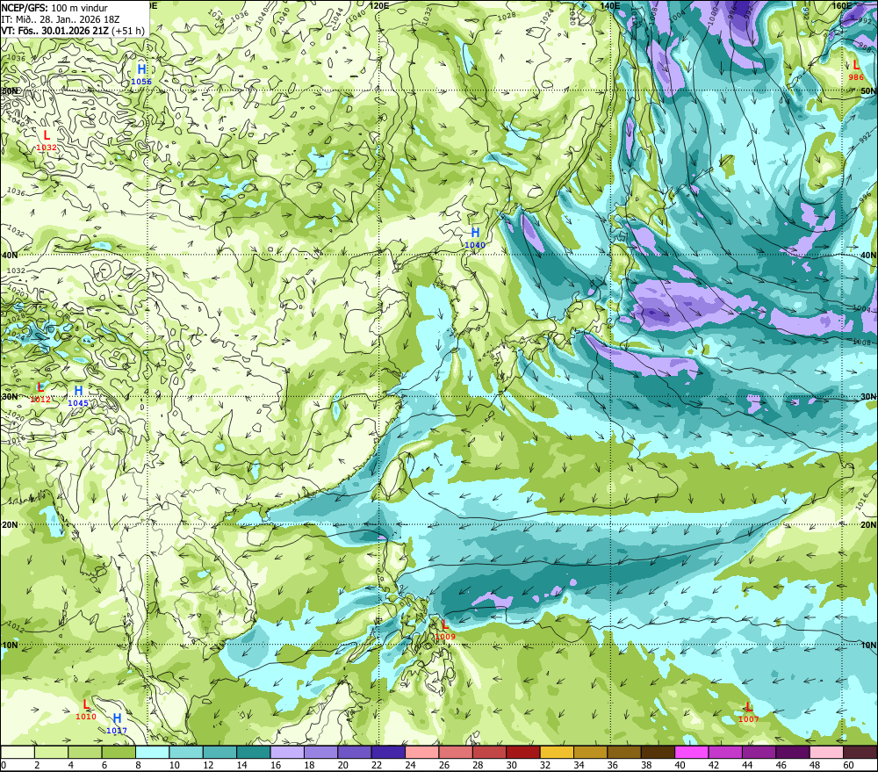The height and width of the screenshot is (772, 878).
Task: Select the left-edge 20N latitude label
Action: tap(9, 525)
